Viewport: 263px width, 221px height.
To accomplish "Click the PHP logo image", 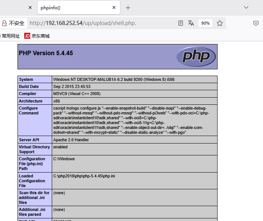I will 196,57.
